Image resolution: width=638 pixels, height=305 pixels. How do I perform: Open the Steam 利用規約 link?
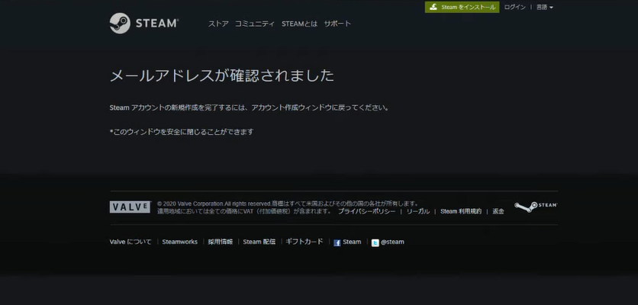pos(461,211)
